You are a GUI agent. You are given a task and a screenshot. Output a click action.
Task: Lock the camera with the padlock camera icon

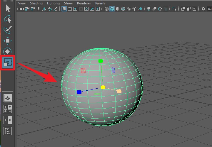pyautogui.click(x=27, y=9)
